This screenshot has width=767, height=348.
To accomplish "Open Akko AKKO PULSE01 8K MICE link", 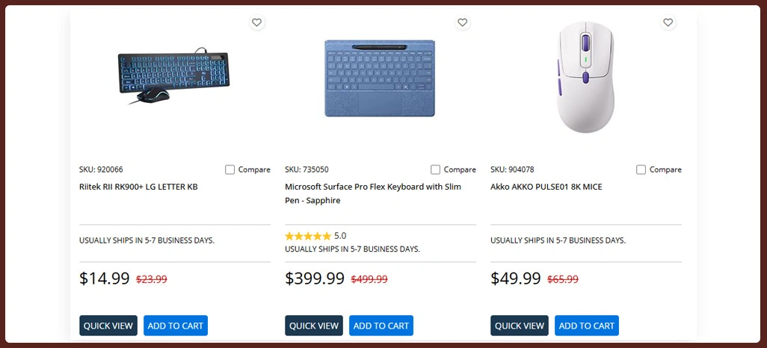I will pyautogui.click(x=546, y=187).
